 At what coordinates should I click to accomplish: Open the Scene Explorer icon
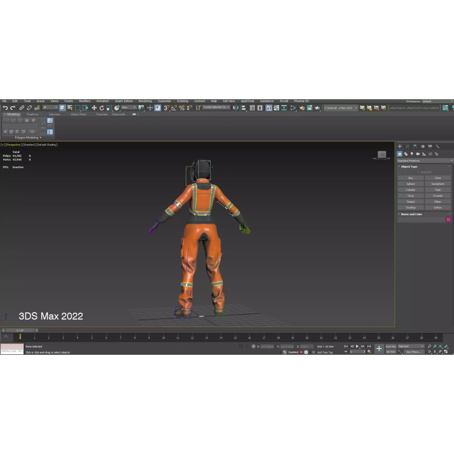click(x=252, y=108)
